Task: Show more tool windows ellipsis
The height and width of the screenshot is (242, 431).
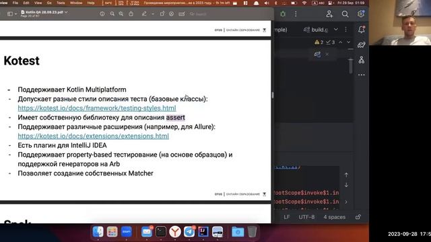Action: (362, 75)
